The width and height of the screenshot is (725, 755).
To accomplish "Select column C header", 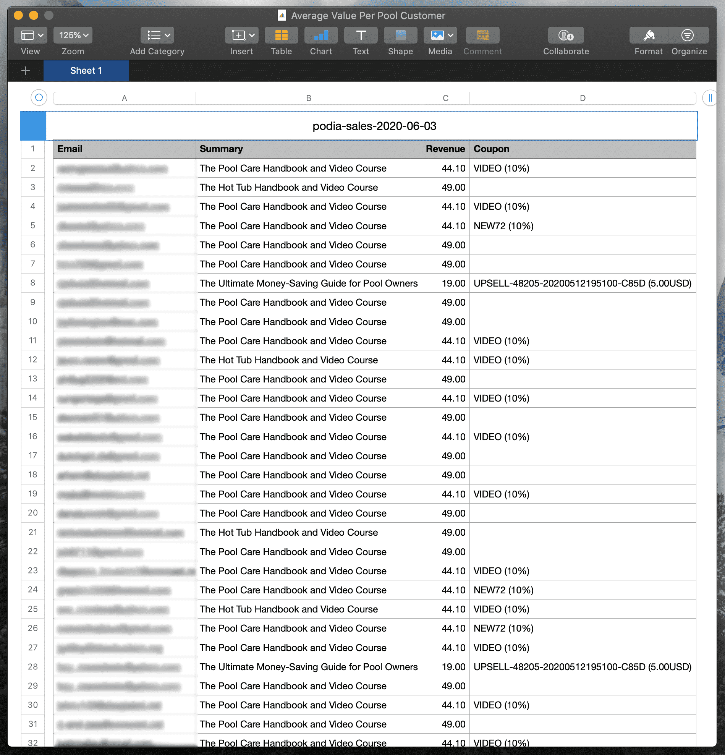I will (x=445, y=98).
